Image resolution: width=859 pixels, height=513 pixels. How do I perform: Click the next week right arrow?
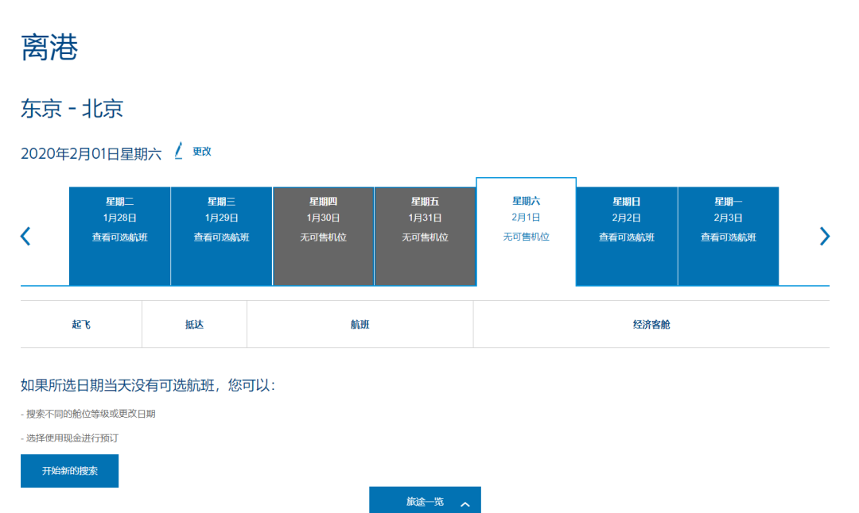coord(825,237)
